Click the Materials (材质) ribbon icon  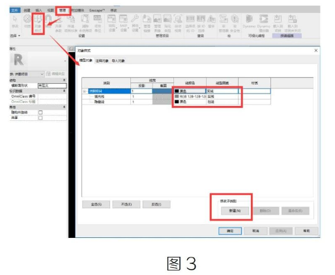(x=27, y=21)
